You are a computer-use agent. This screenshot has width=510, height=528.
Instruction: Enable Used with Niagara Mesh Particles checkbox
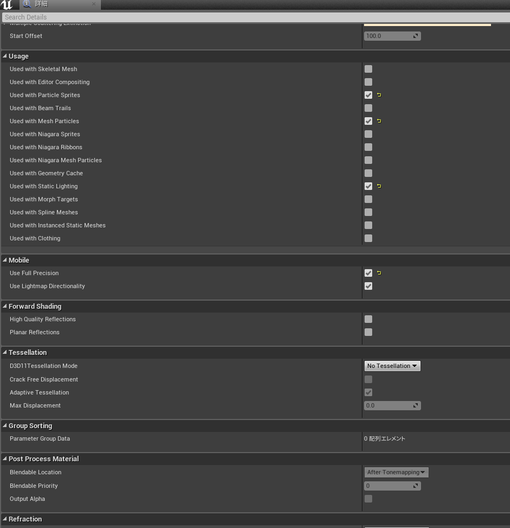coord(368,160)
